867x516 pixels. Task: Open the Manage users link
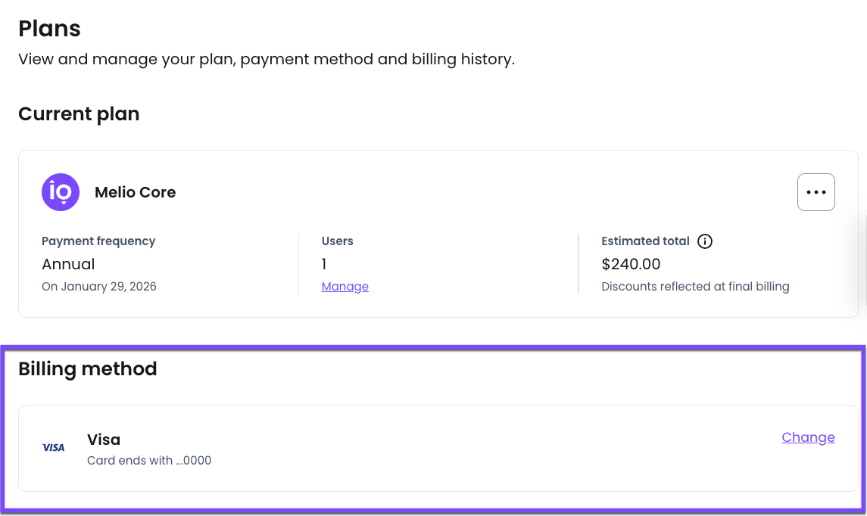click(345, 287)
